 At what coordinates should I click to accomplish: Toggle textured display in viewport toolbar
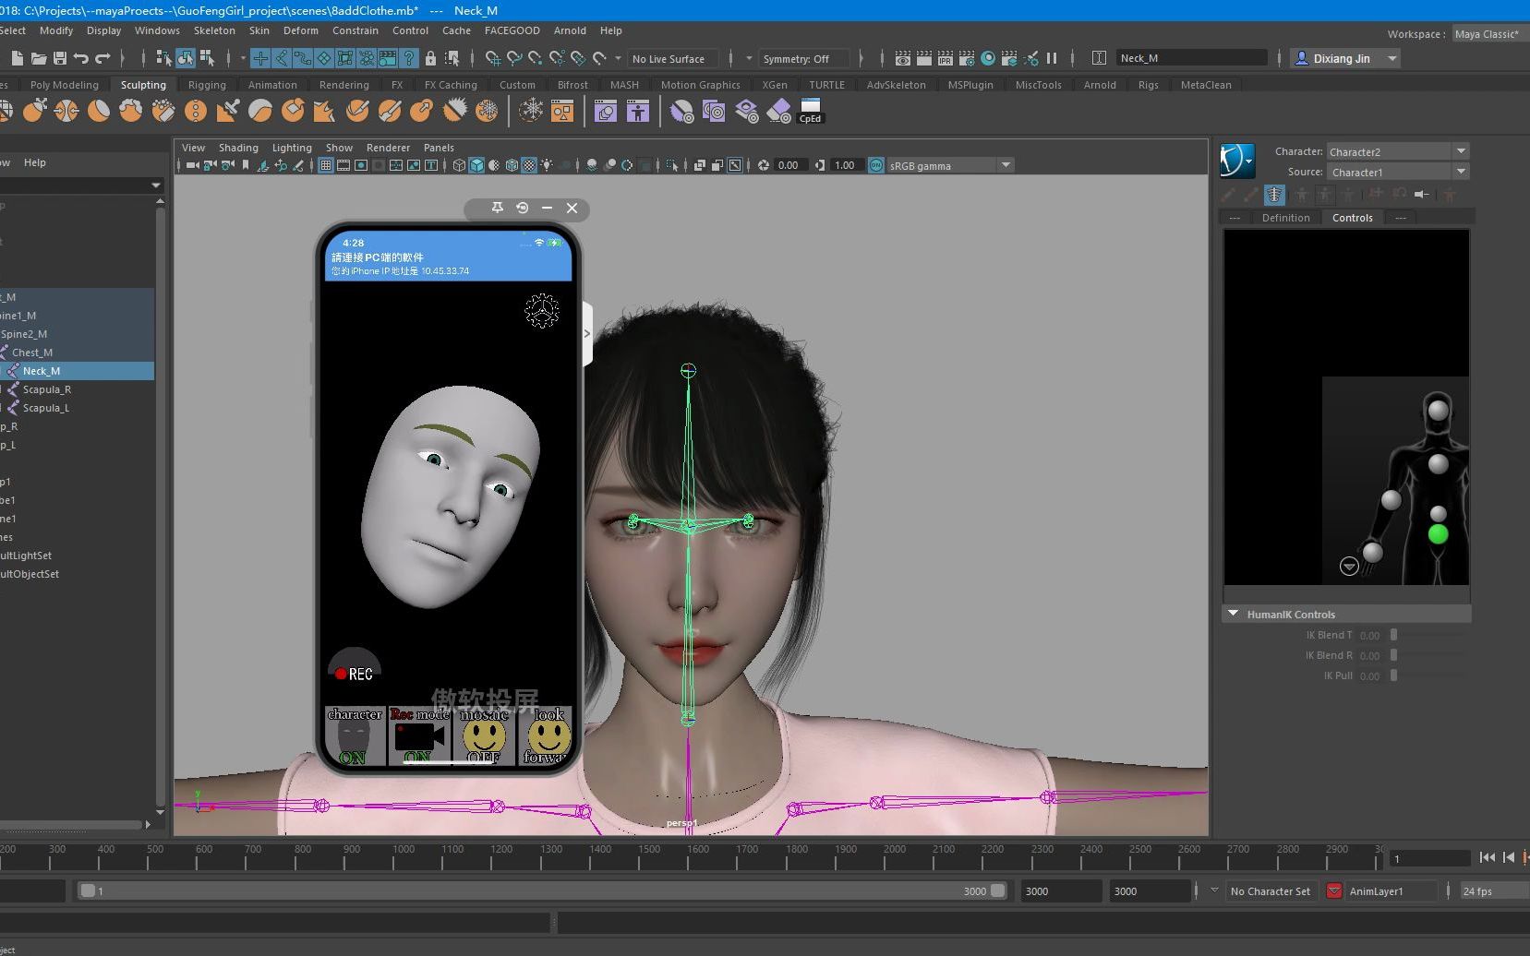pyautogui.click(x=529, y=165)
